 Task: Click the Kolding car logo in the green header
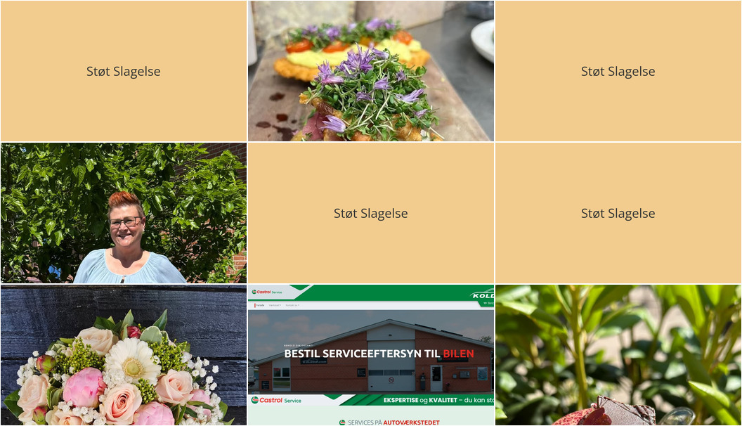[483, 295]
